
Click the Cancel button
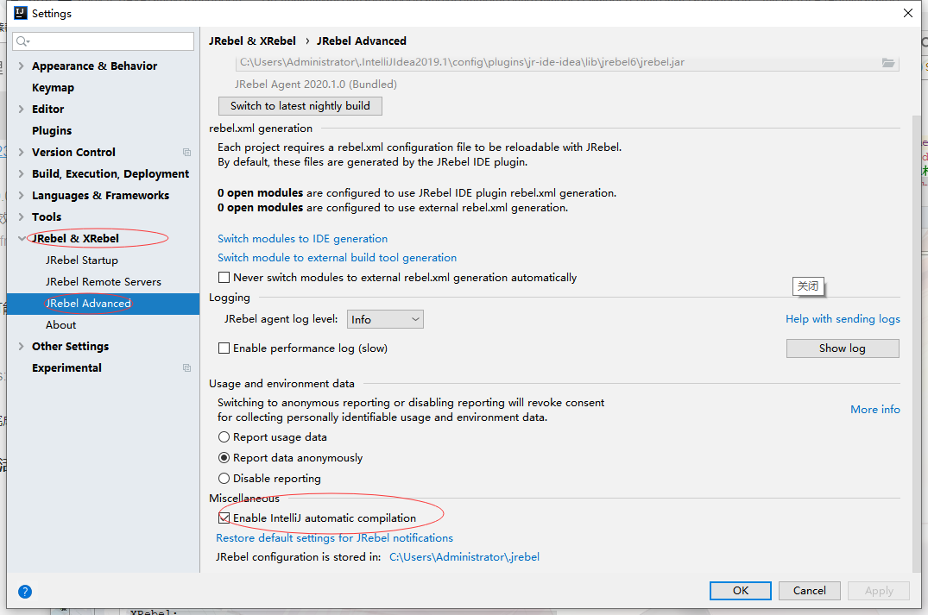click(x=809, y=591)
